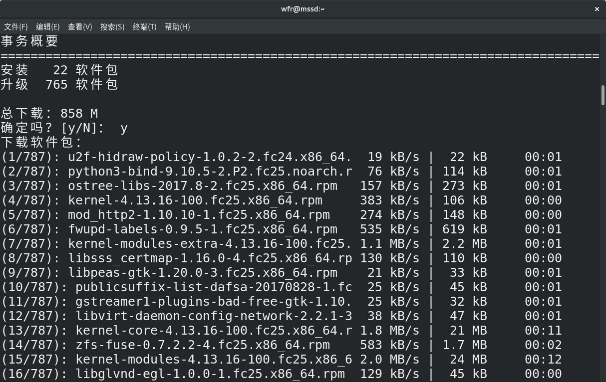
Task: Expand the 查看(V) menu
Action: 80,27
